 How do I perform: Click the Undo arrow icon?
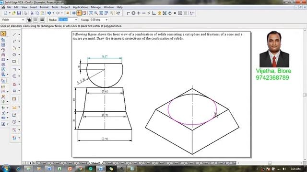tap(49, 13)
